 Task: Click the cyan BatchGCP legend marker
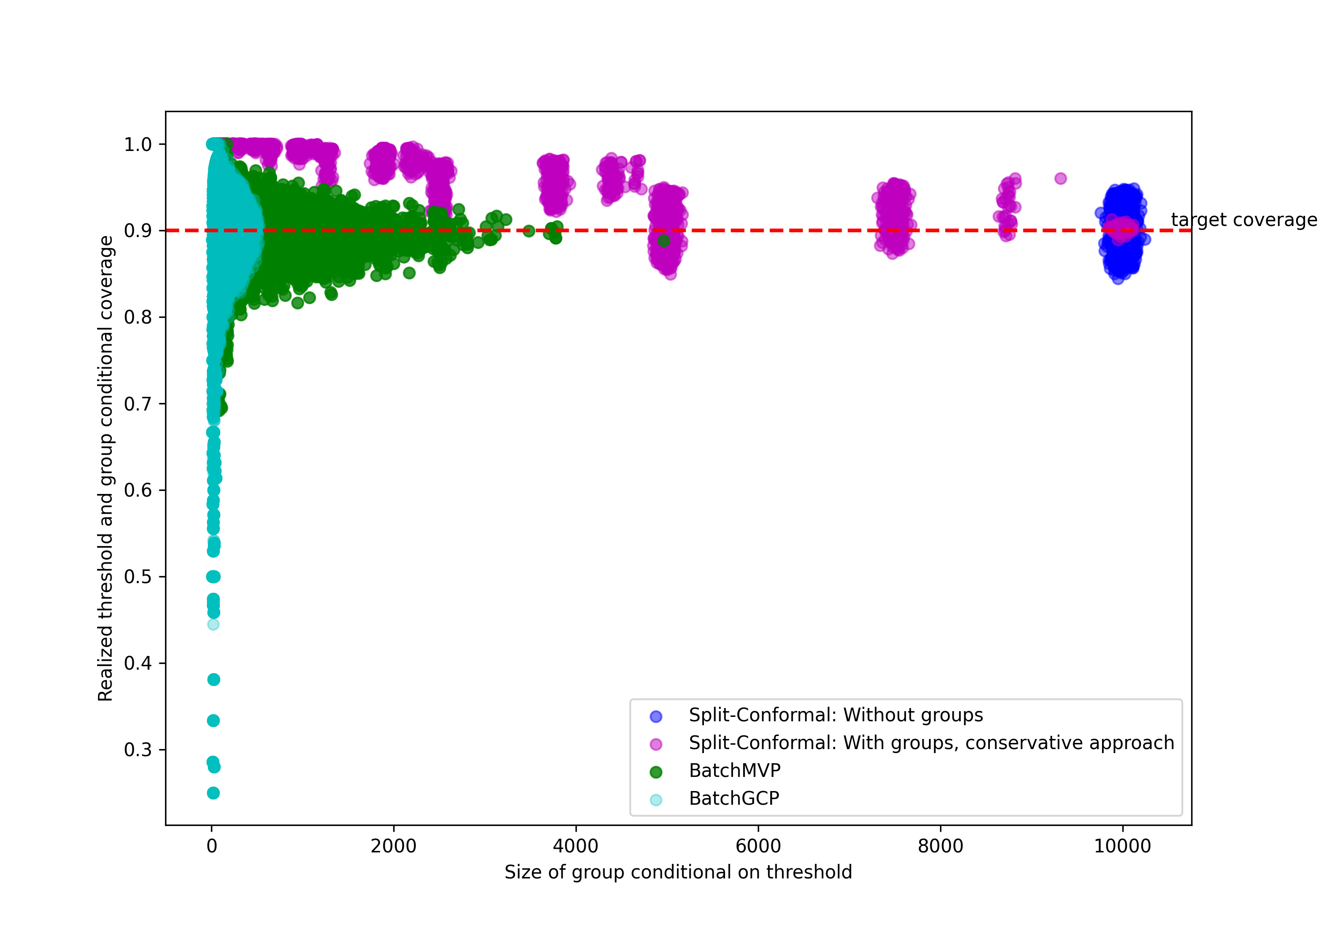pos(656,799)
